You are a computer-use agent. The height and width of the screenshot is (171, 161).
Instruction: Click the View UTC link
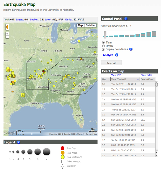click(x=116, y=75)
